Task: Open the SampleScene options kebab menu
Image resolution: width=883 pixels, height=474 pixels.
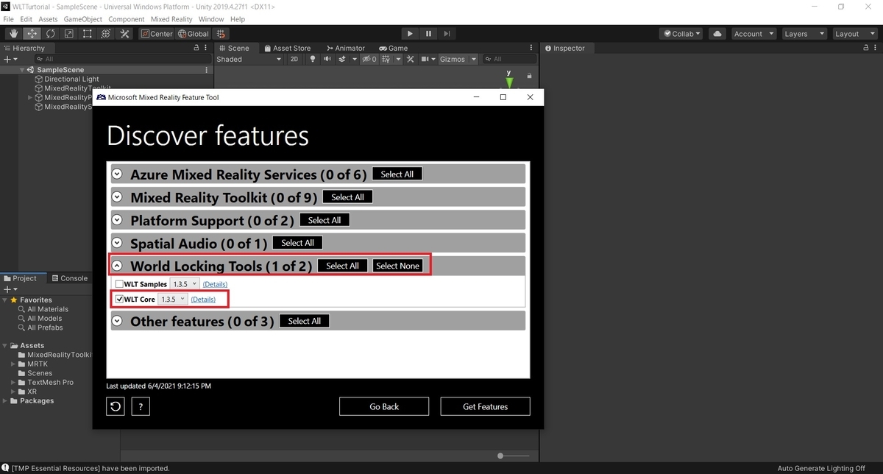Action: pyautogui.click(x=206, y=70)
